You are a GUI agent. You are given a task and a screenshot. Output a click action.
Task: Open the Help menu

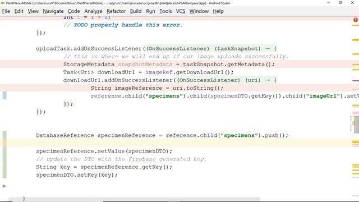coord(218,11)
